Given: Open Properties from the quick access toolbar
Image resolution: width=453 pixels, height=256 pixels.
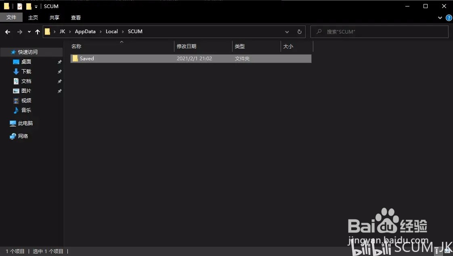Looking at the screenshot, I should [20, 6].
